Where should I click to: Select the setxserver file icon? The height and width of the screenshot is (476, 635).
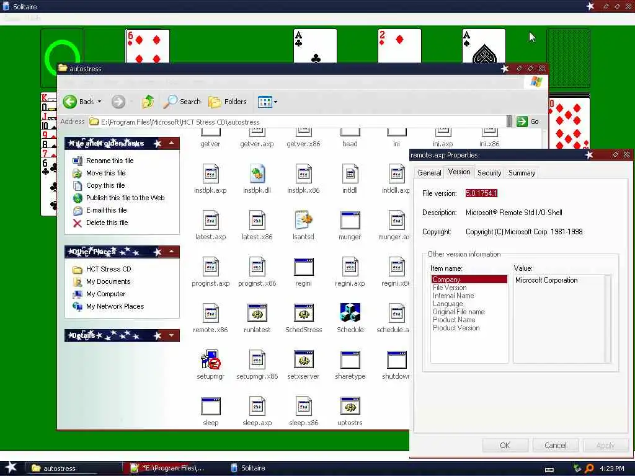[304, 359]
